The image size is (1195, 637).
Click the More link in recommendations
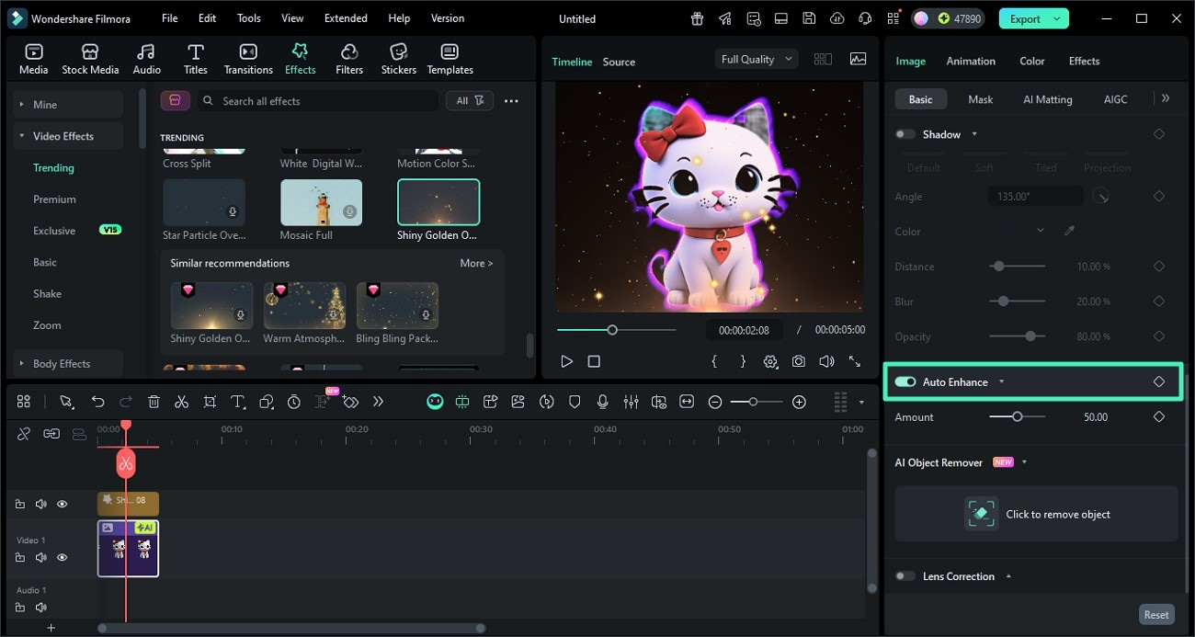(x=476, y=263)
